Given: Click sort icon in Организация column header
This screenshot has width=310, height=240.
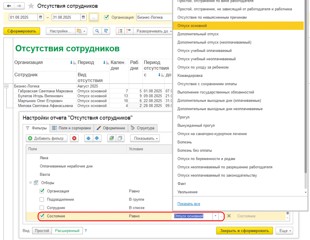Looking at the screenshot, I should tap(73, 62).
